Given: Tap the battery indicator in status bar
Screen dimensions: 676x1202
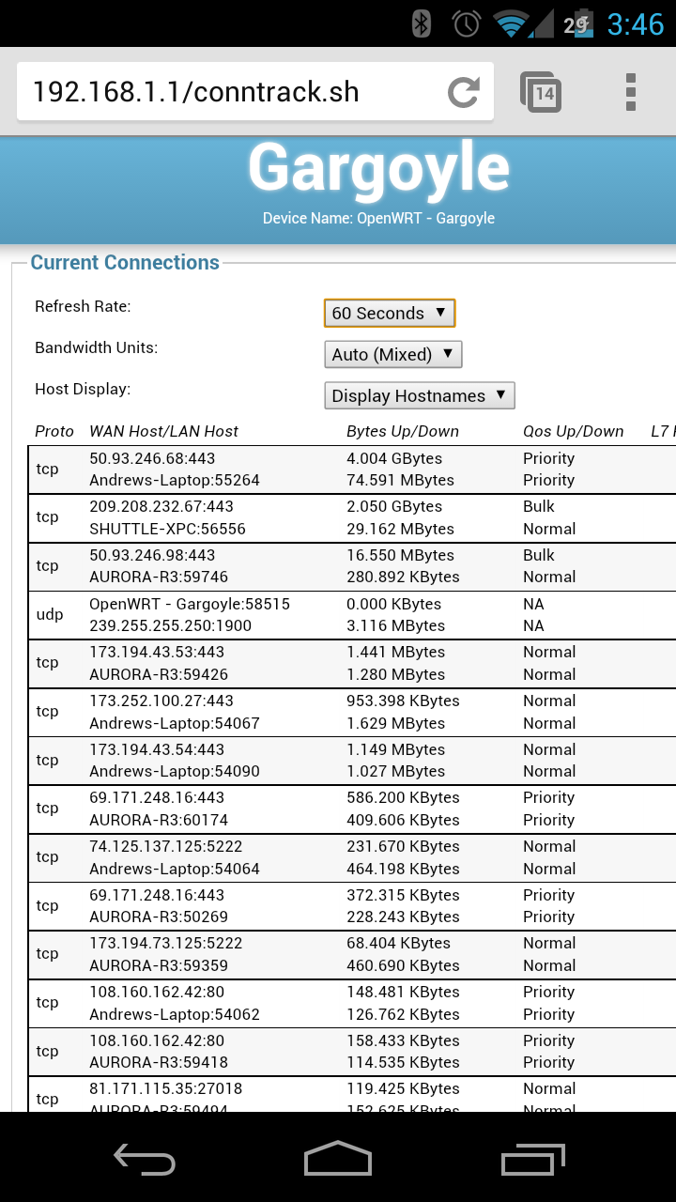Looking at the screenshot, I should (578, 23).
